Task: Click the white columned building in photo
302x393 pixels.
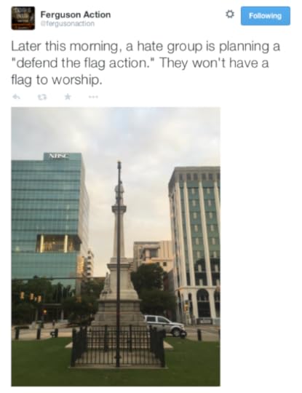Action: coord(194,245)
